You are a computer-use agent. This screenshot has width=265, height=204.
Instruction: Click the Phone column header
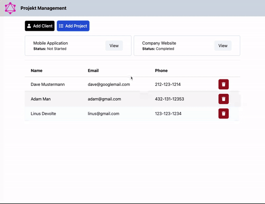161,70
